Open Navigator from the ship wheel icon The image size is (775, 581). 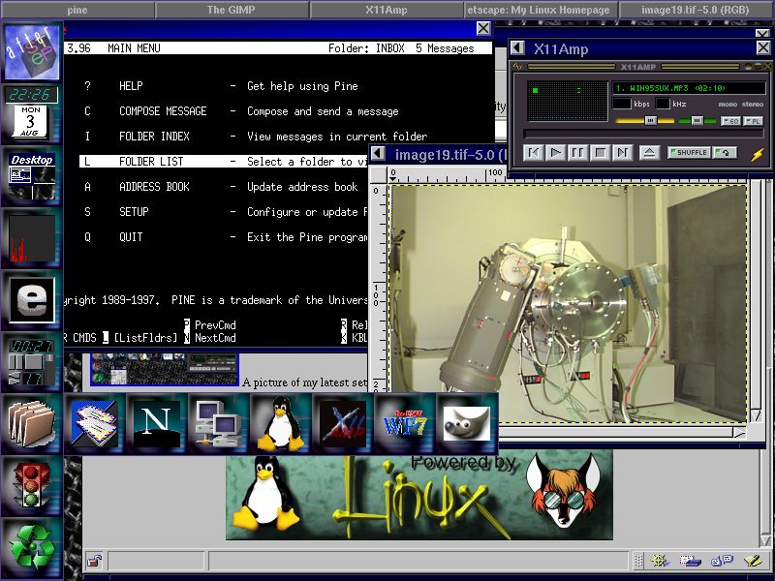pyautogui.click(x=659, y=561)
